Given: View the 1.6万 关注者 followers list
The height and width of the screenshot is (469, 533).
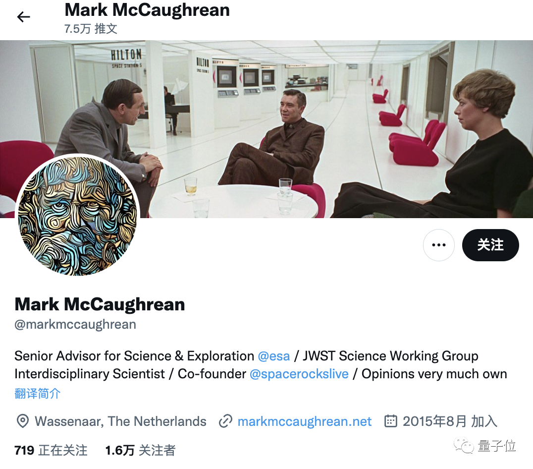Looking at the screenshot, I should [140, 450].
